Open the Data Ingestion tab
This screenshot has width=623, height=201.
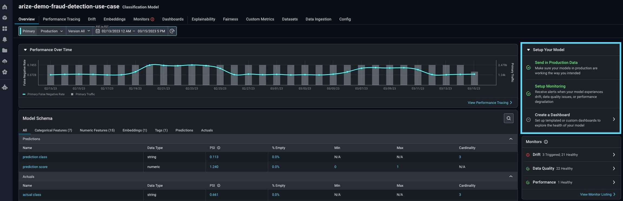[318, 19]
